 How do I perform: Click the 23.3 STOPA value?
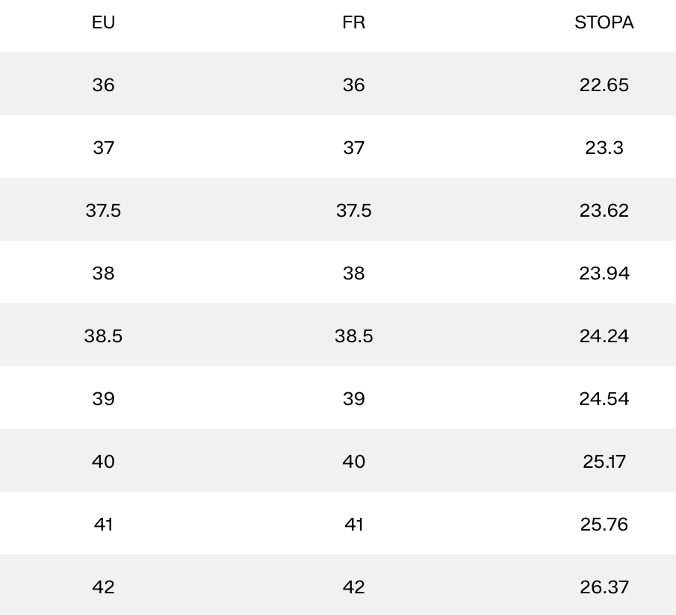point(604,148)
